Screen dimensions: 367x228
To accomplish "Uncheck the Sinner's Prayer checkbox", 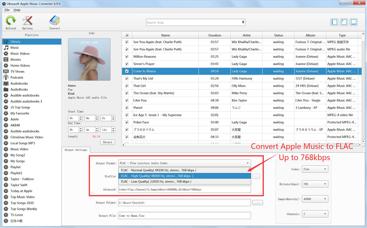I will click(x=127, y=64).
